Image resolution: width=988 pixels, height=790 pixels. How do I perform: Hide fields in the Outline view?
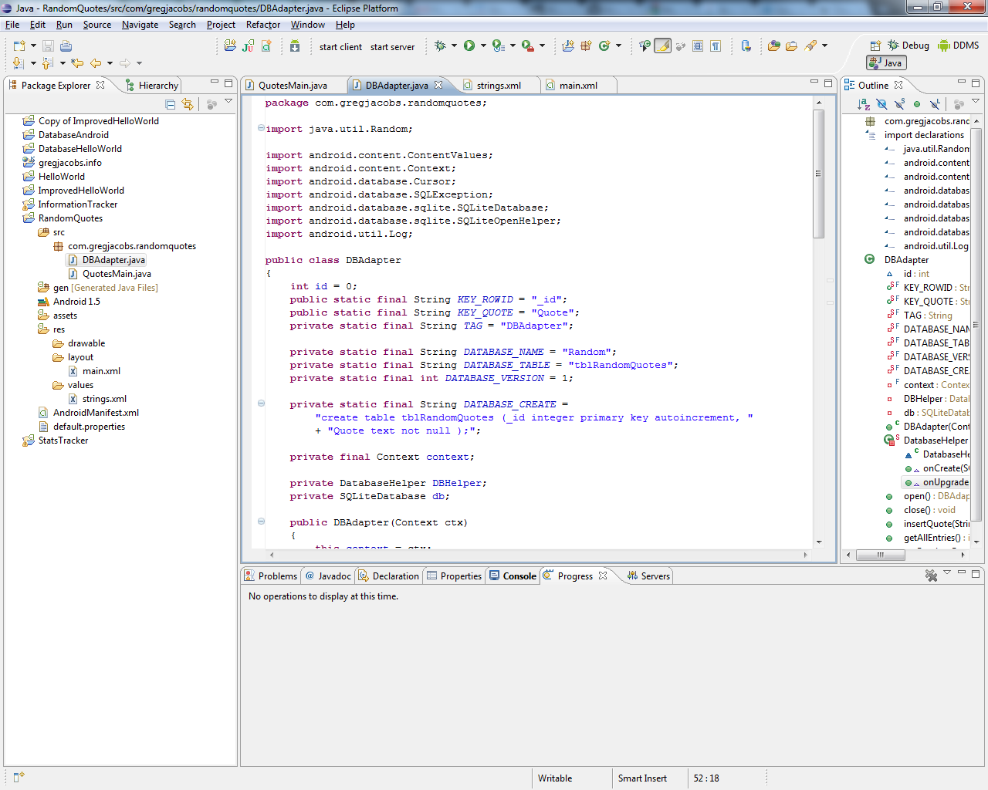pos(882,103)
